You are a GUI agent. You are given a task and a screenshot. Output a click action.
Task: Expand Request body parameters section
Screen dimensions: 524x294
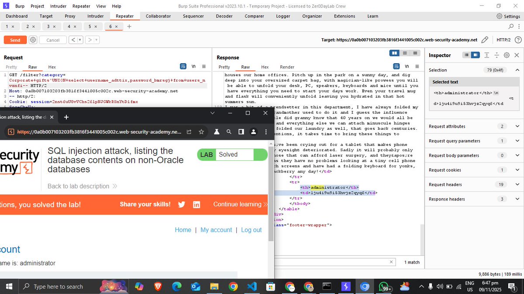(x=517, y=155)
